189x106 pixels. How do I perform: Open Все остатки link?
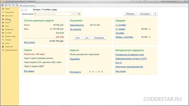click(30, 42)
